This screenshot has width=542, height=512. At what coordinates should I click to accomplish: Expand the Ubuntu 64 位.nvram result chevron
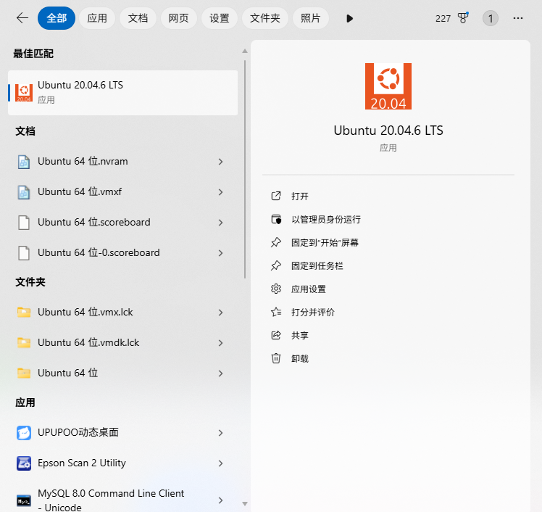click(x=220, y=162)
